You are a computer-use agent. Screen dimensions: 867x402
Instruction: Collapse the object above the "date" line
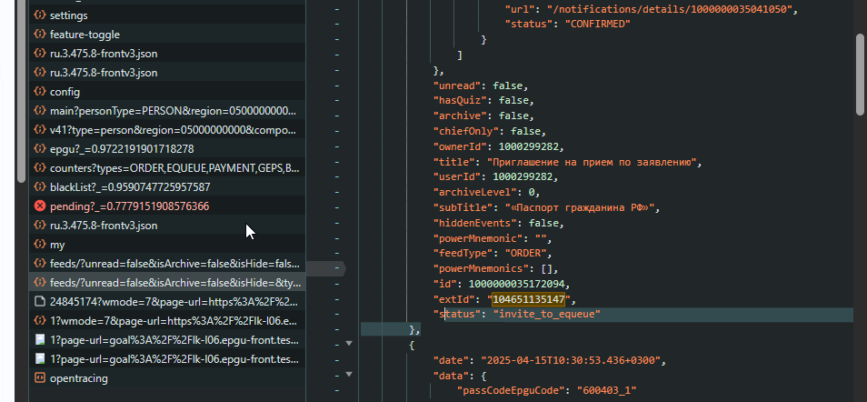click(349, 343)
